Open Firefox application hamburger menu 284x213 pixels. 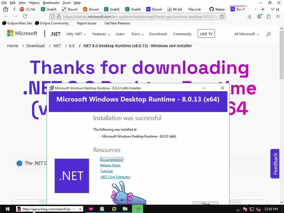[278, 16]
